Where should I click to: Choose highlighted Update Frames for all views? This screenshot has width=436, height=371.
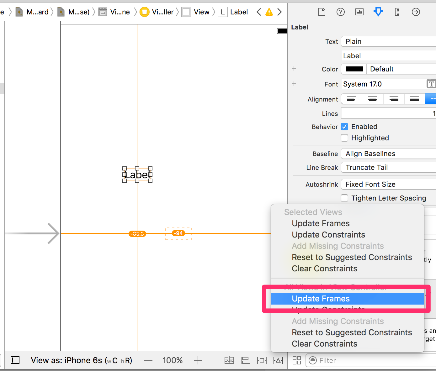[348, 299]
